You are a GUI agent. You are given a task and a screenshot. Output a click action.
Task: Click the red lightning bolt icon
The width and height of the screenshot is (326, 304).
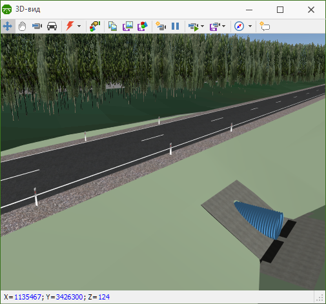click(70, 26)
